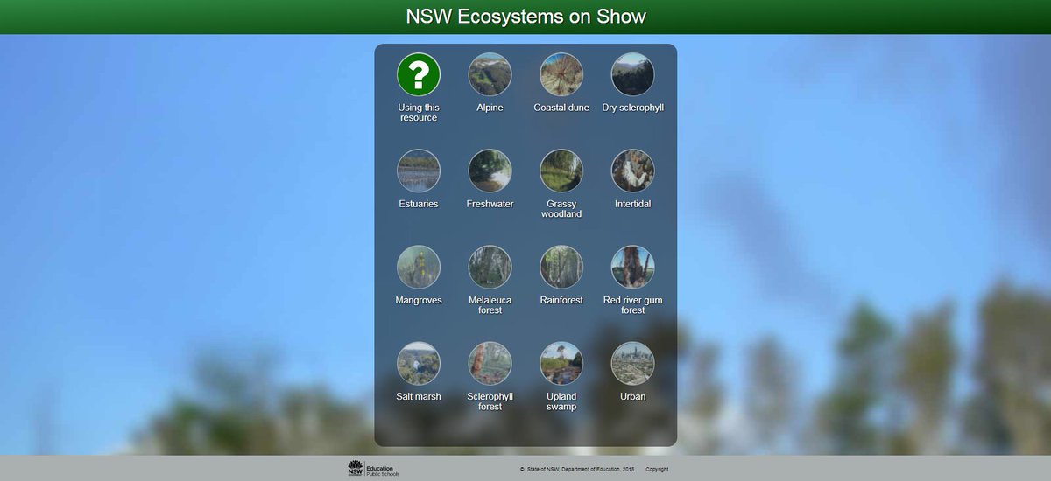
Task: Click the "Rainforest" text label
Action: click(x=561, y=300)
